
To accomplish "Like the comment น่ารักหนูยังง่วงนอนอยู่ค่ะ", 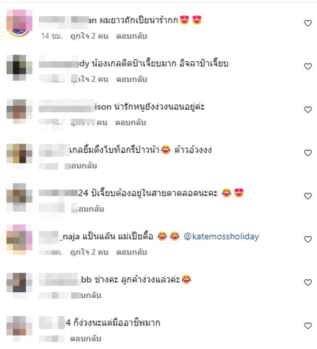I will coord(308,109).
